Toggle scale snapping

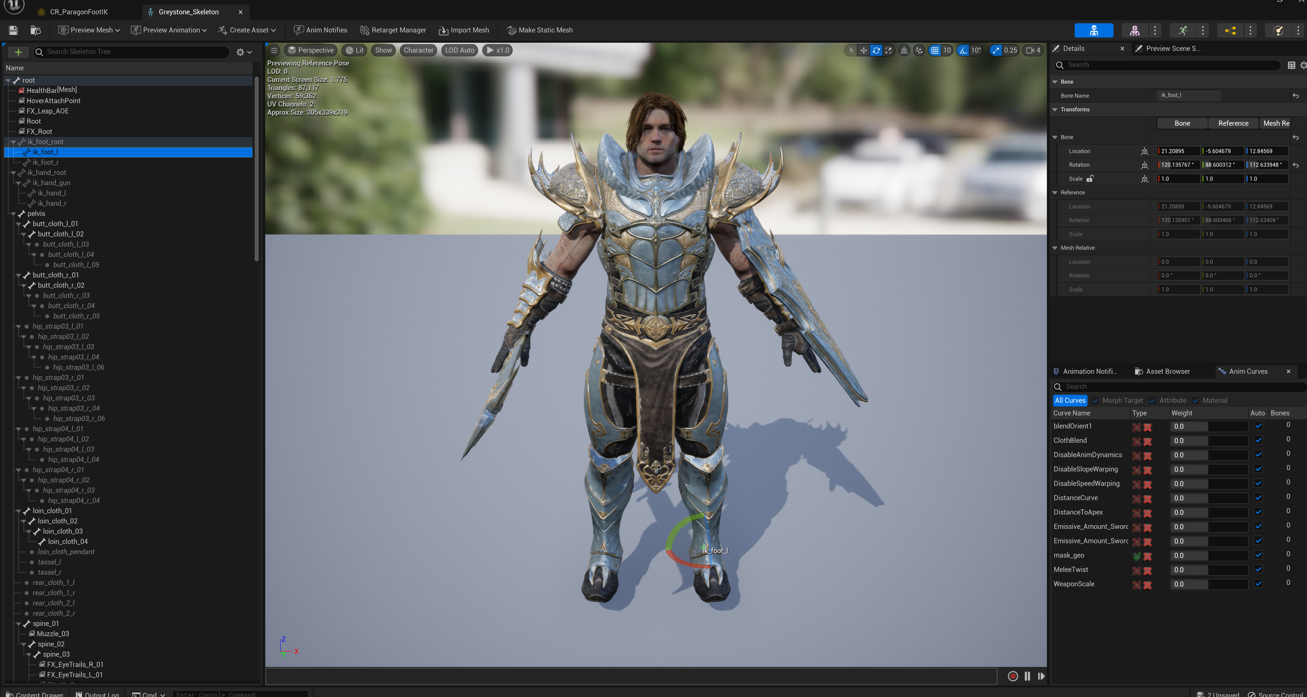[x=996, y=50]
